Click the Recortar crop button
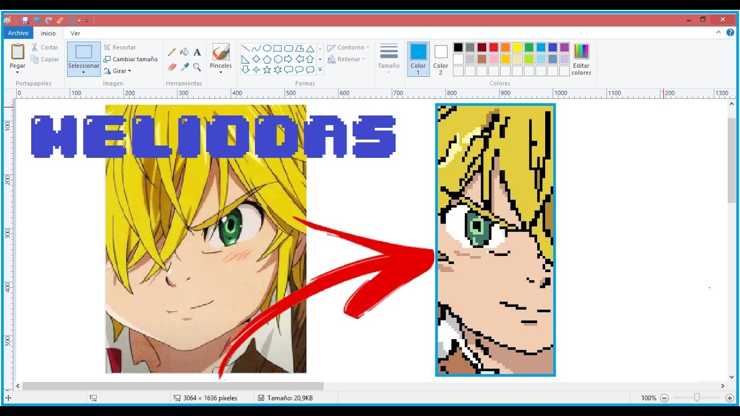740x416 pixels. tap(119, 47)
